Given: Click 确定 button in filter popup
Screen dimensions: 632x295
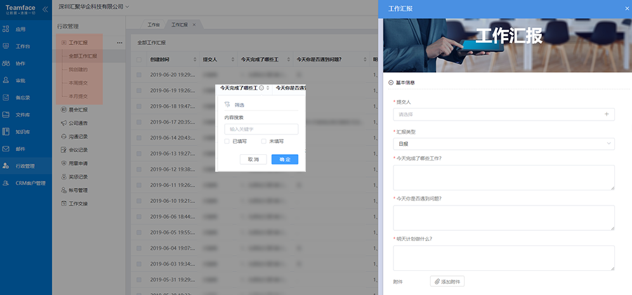Looking at the screenshot, I should click(284, 160).
